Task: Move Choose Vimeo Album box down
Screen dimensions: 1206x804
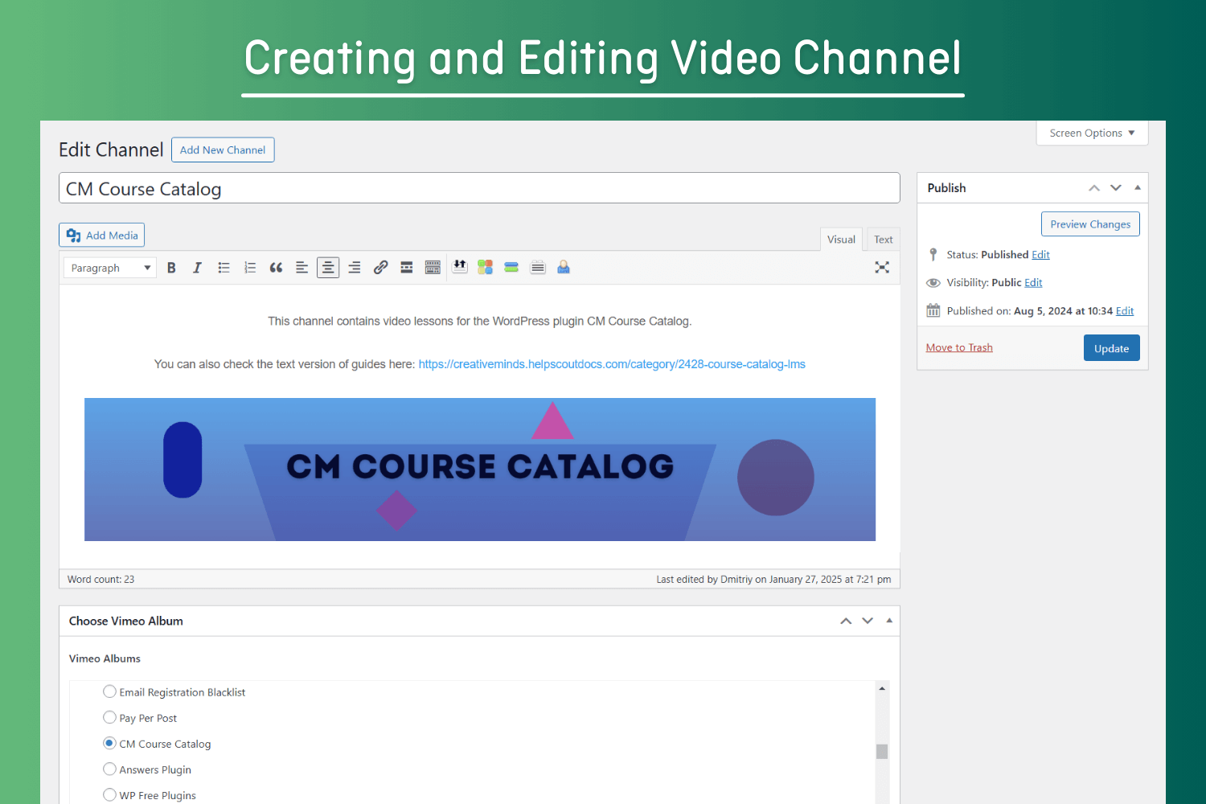Action: 868,621
